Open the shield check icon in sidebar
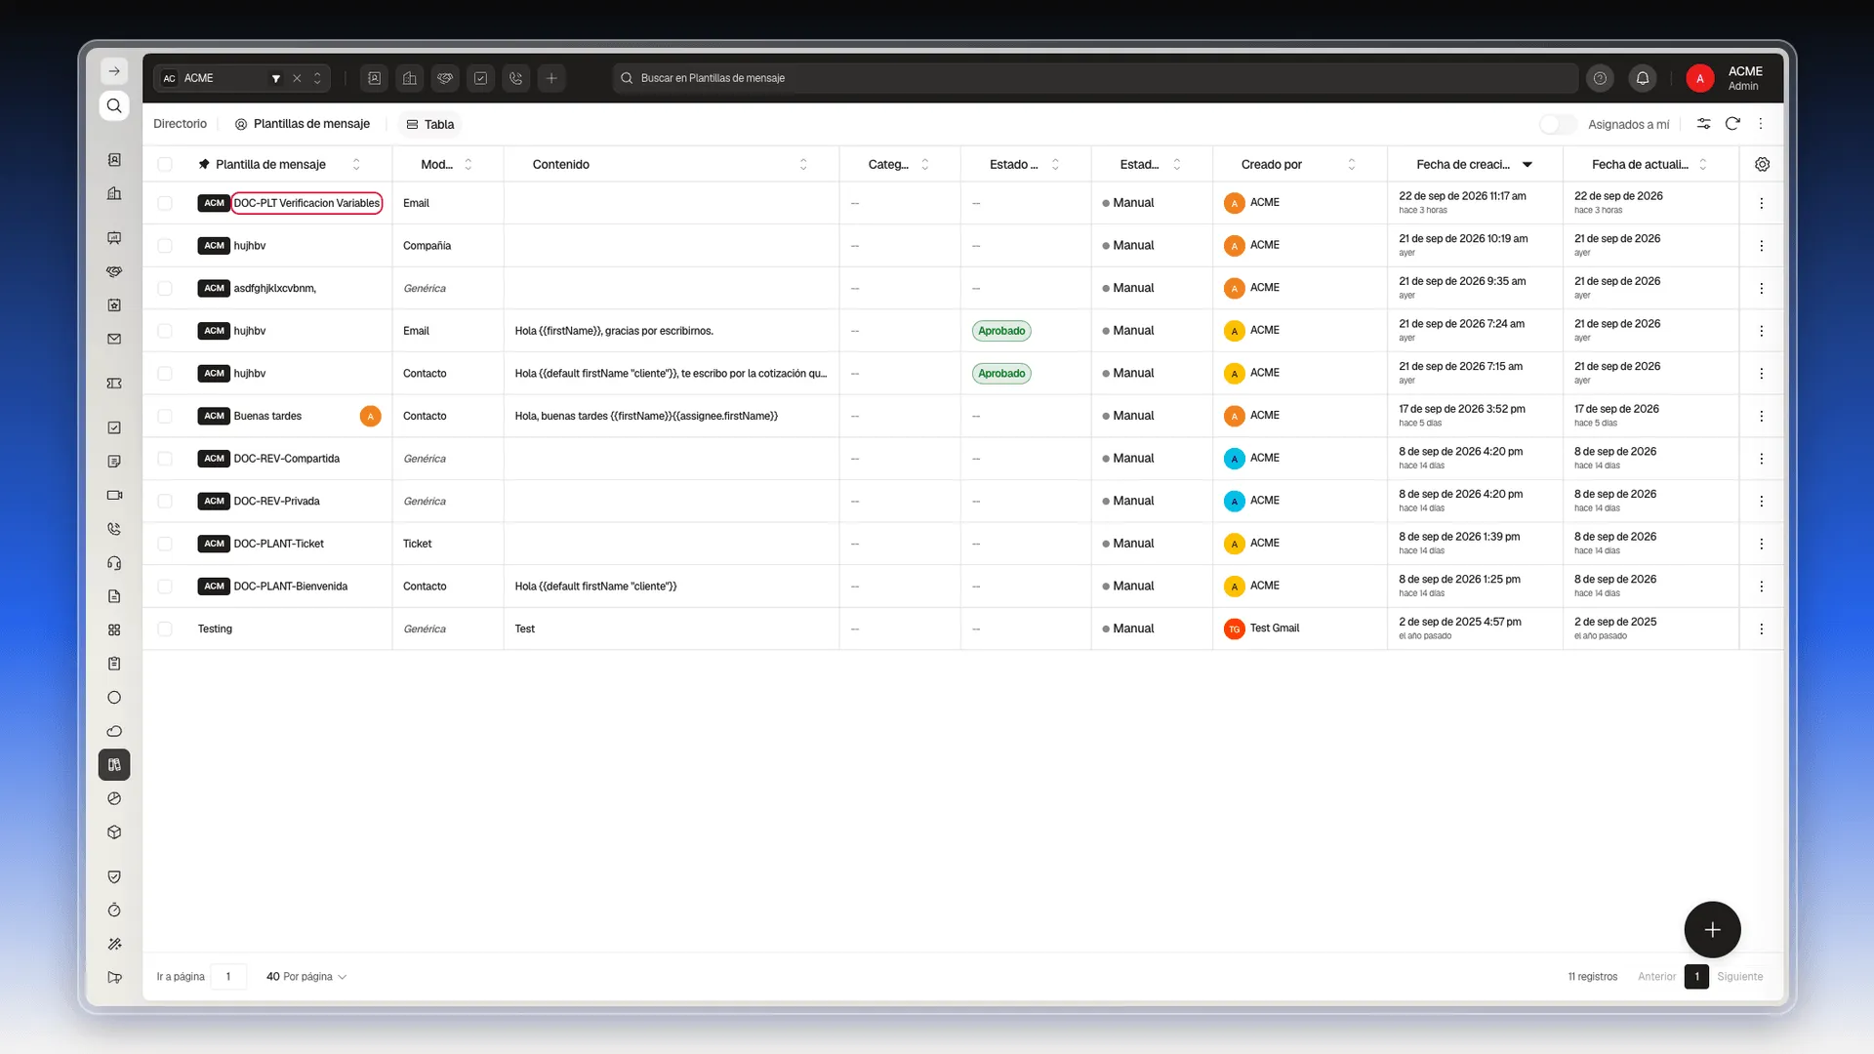This screenshot has height=1054, width=1874. point(114,876)
